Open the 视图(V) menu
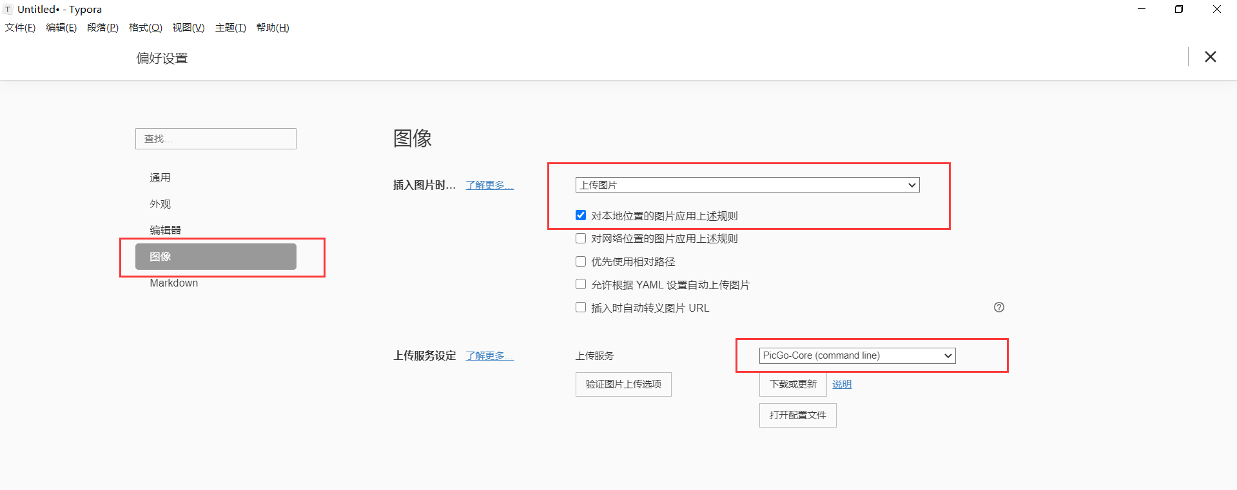 pos(188,27)
